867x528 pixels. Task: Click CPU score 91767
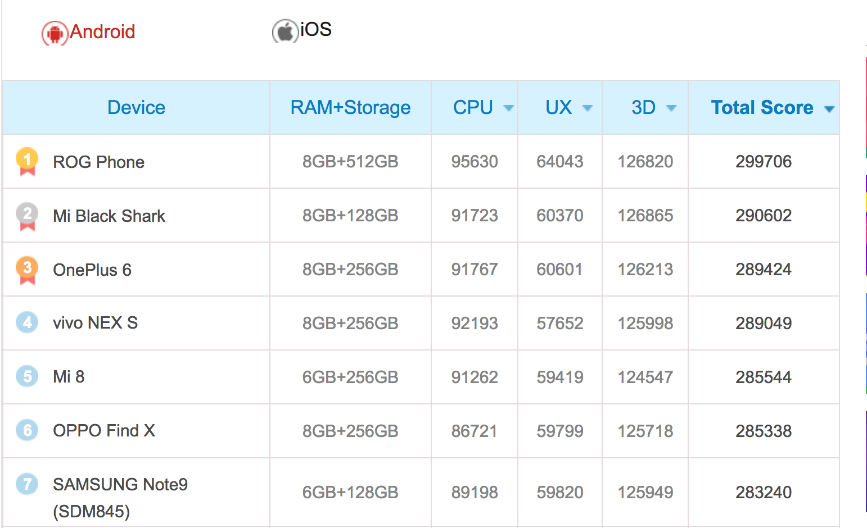(475, 270)
